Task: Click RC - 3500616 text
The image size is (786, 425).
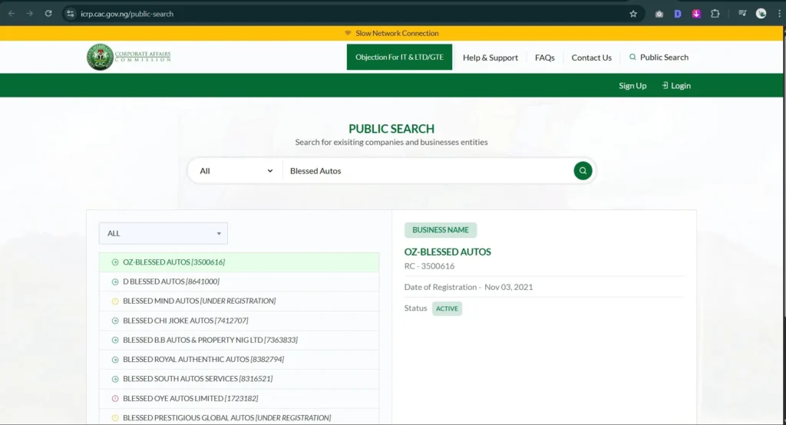Action: pyautogui.click(x=430, y=266)
